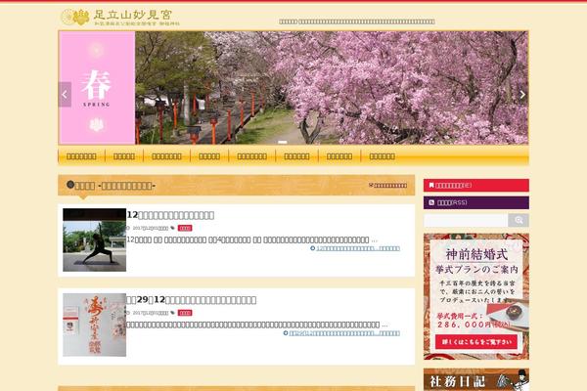Click the last item in the yellow navigation bar

pos(382,156)
